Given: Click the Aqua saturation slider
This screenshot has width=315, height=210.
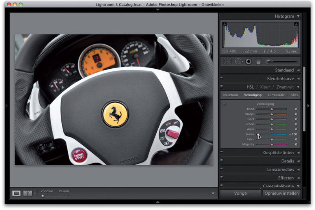Looking at the screenshot, I should pos(271,129).
